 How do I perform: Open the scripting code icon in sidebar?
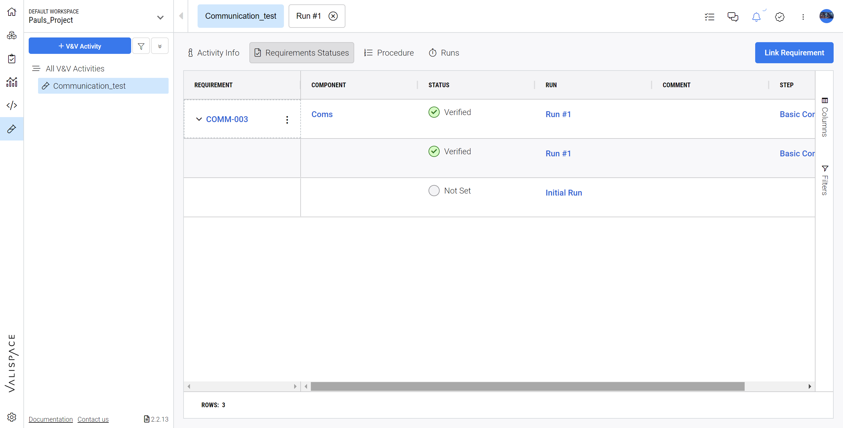click(12, 105)
